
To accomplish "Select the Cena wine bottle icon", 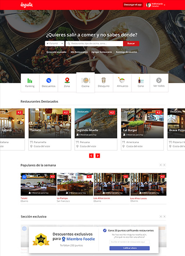I will 141,80.
